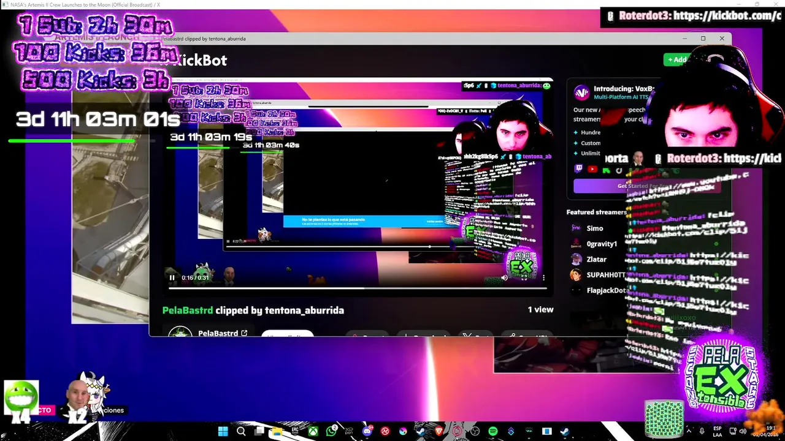785x441 pixels.
Task: Expand the hidden system tray icons chevron
Action: point(689,431)
